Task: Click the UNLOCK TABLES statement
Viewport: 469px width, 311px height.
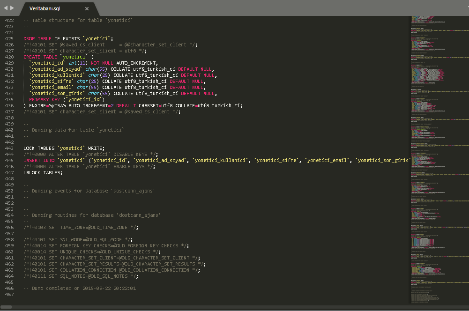Action: point(43,173)
